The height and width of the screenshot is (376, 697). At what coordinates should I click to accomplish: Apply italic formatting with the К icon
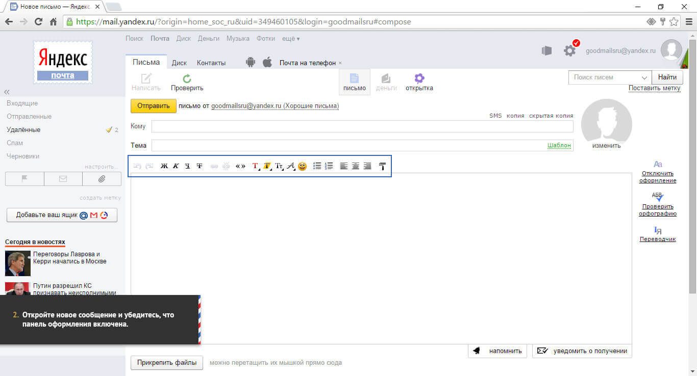click(x=176, y=166)
